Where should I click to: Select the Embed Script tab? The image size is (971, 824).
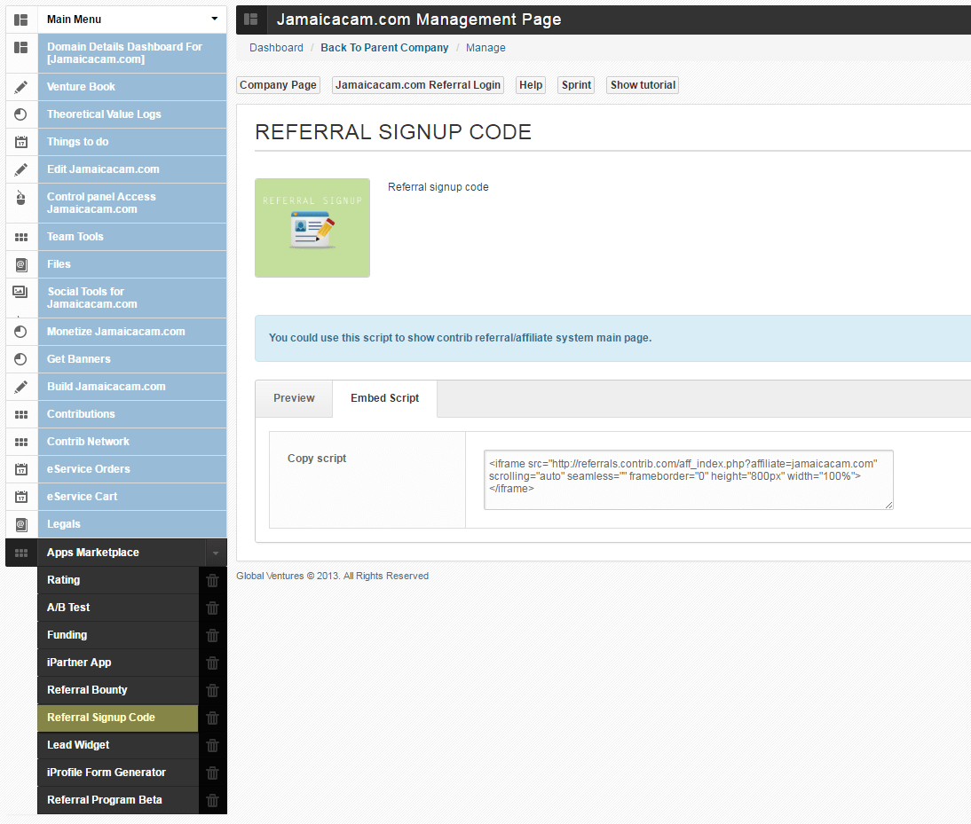(384, 398)
